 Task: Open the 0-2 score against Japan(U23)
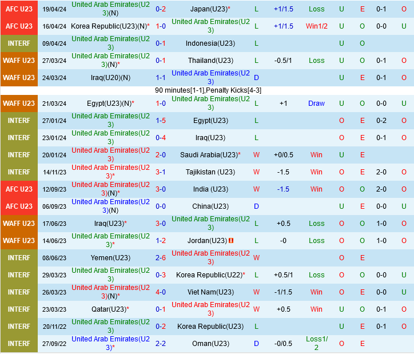pyautogui.click(x=161, y=9)
